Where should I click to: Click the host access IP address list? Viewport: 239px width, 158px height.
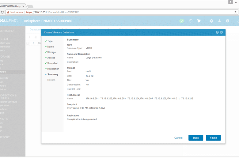pyautogui.click(x=139, y=99)
